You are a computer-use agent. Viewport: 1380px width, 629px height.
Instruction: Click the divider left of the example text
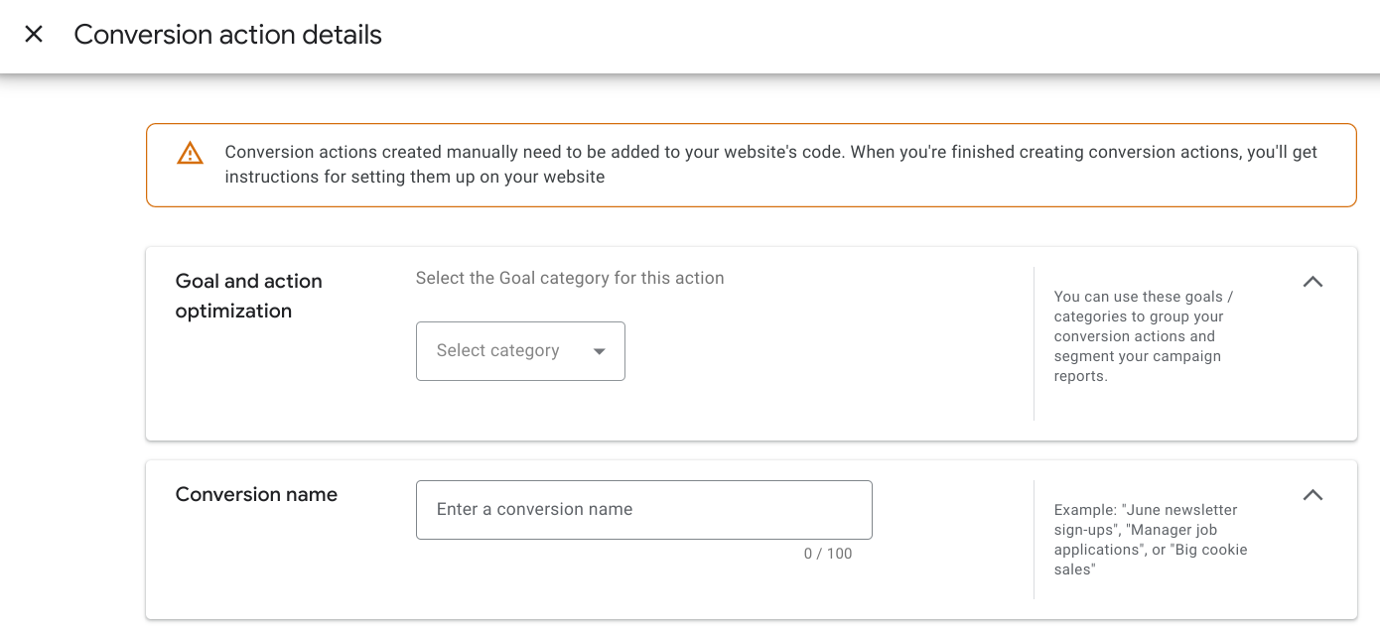point(1034,540)
